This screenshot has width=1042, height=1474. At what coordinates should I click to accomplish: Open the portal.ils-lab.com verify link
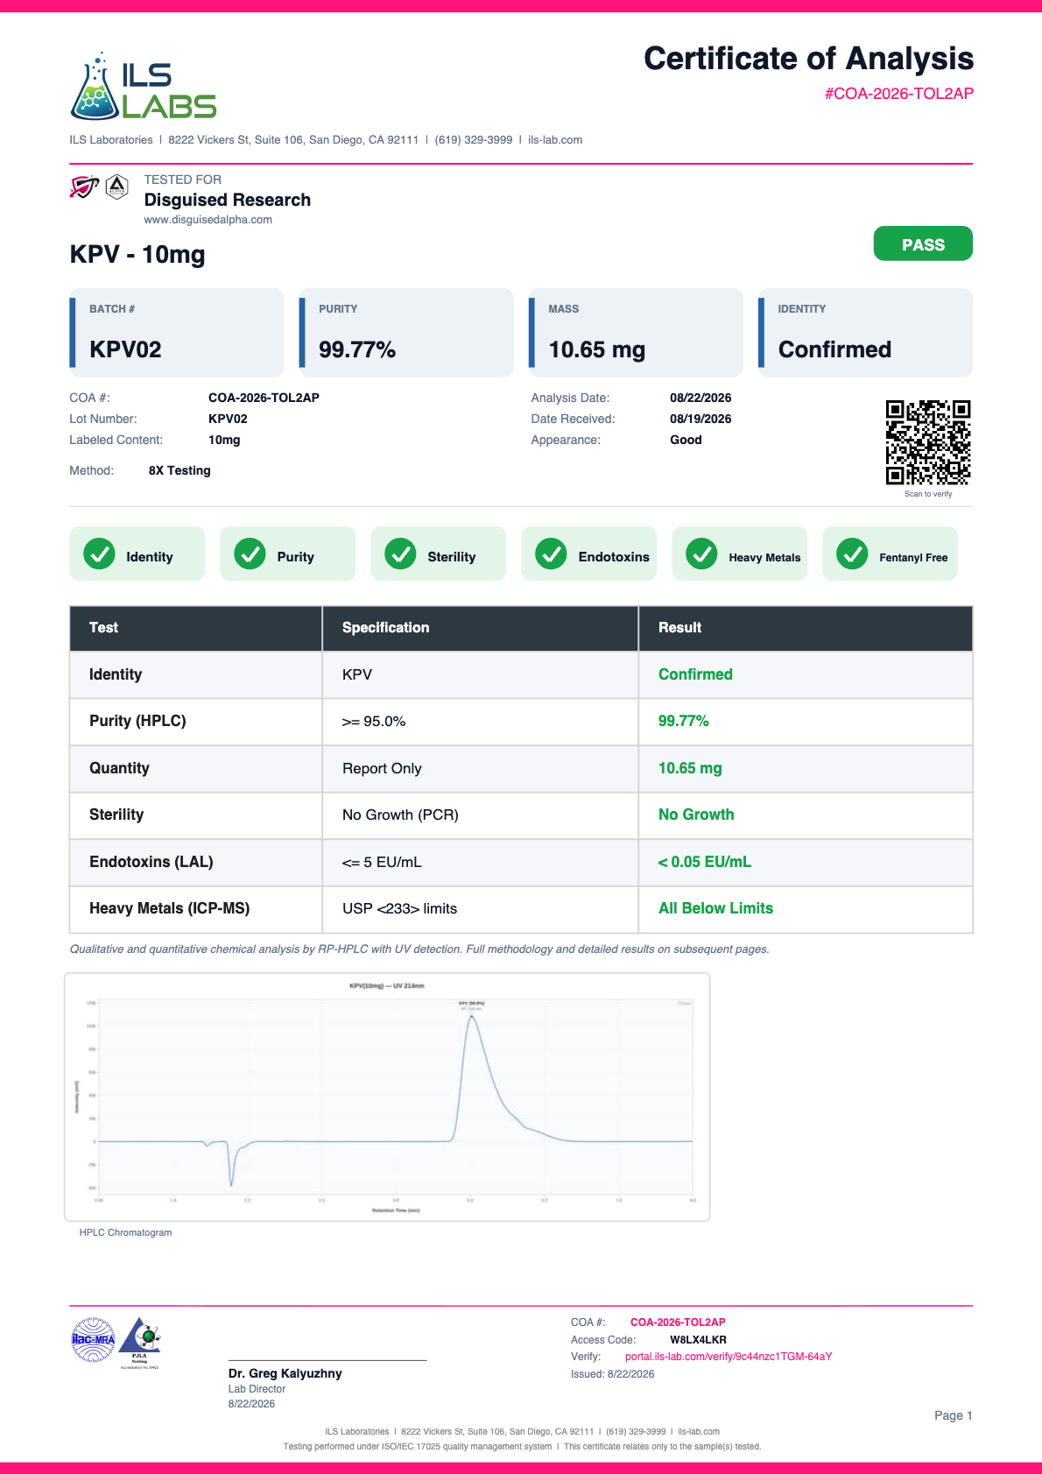(x=729, y=1357)
